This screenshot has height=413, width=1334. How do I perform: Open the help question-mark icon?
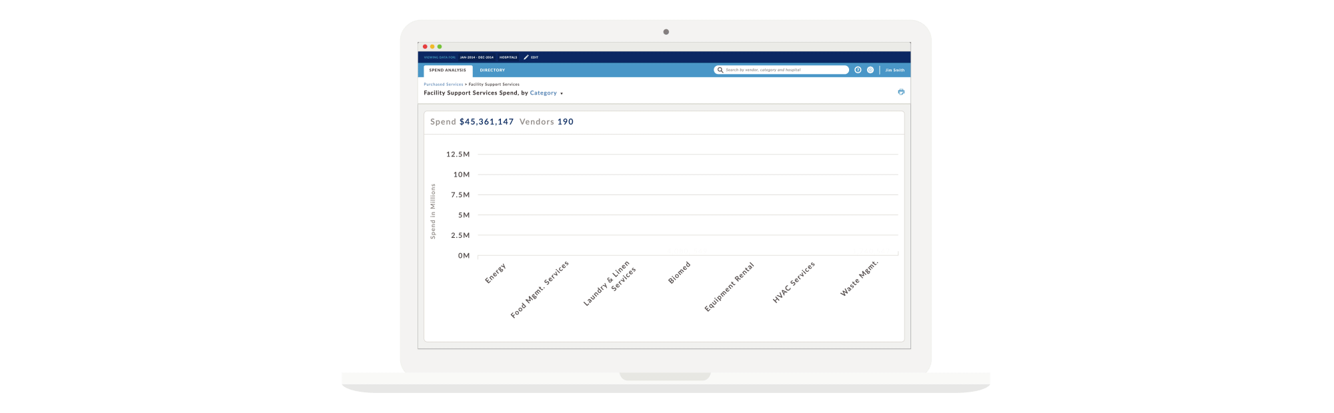[x=858, y=70]
